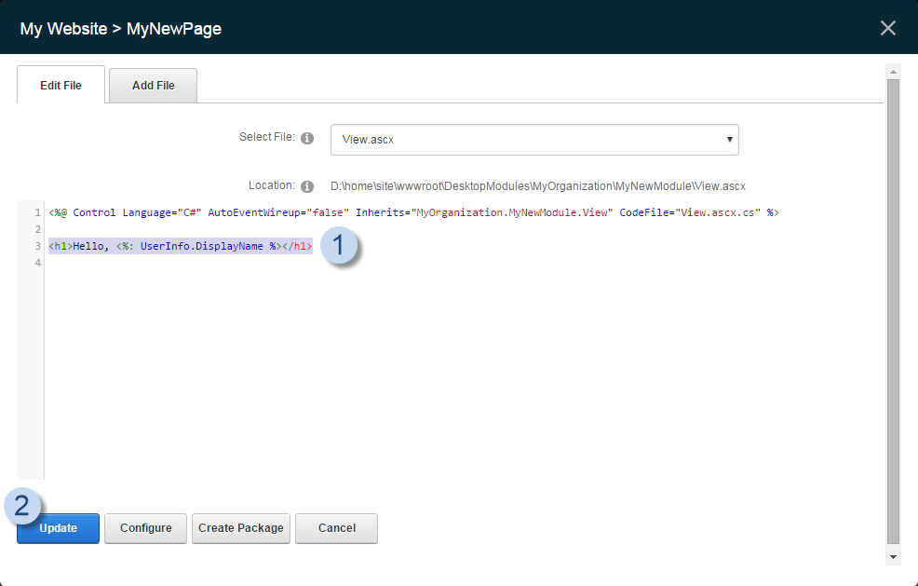This screenshot has height=586, width=918.
Task: Click line number 2 in editor gutter
Action: pyautogui.click(x=37, y=229)
